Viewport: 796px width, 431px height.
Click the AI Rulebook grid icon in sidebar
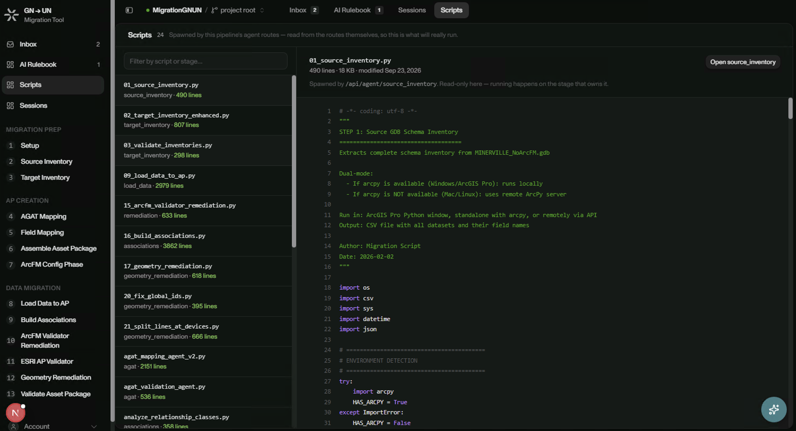[10, 65]
